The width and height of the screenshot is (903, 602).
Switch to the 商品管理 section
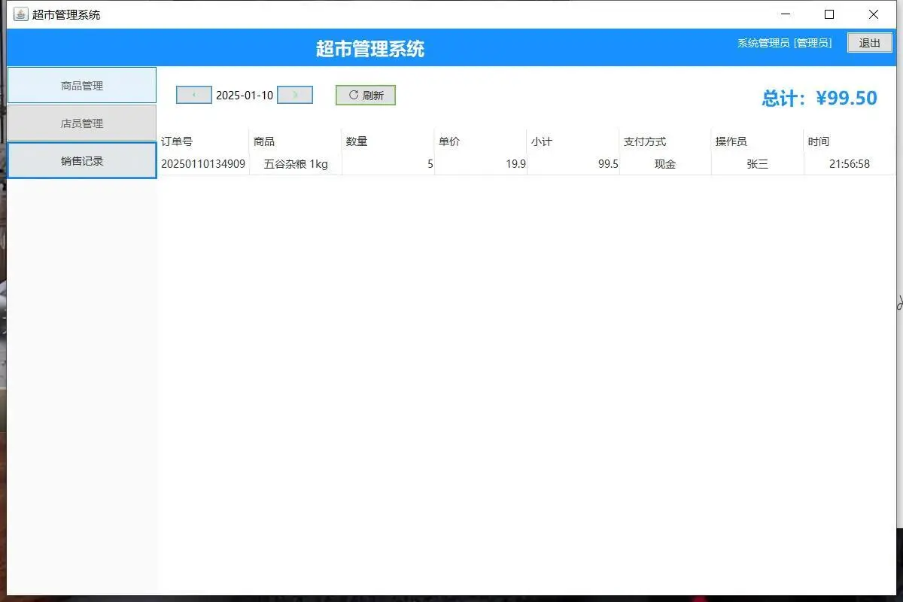tap(81, 85)
